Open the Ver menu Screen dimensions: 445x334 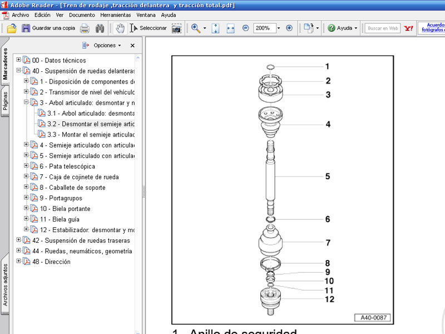tap(60, 15)
